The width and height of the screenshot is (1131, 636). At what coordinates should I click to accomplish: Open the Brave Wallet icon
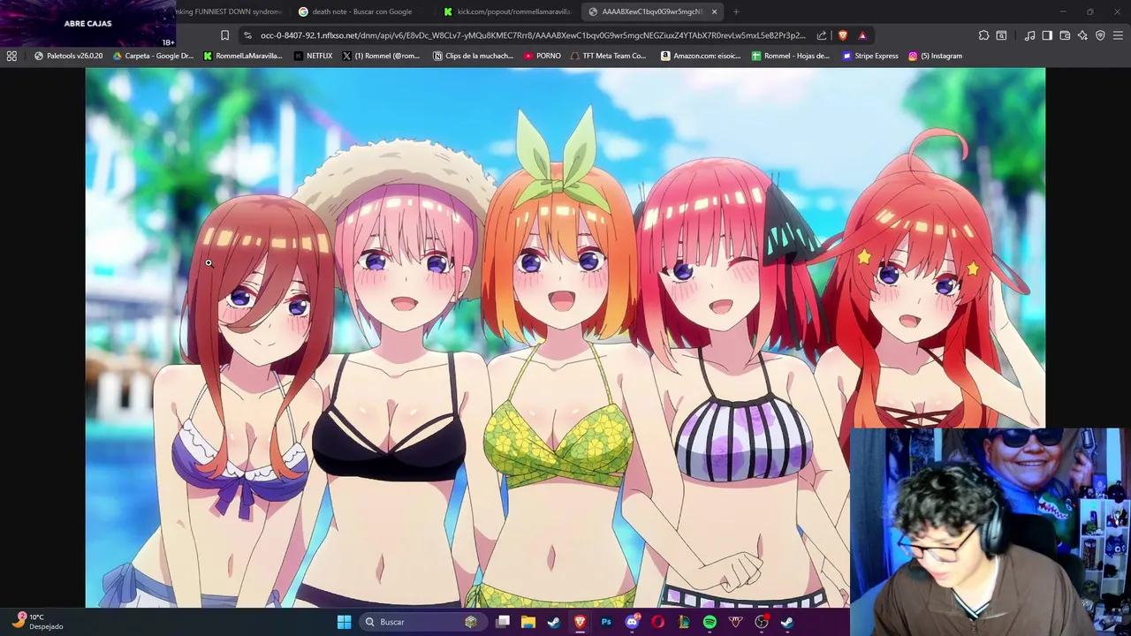1065,35
